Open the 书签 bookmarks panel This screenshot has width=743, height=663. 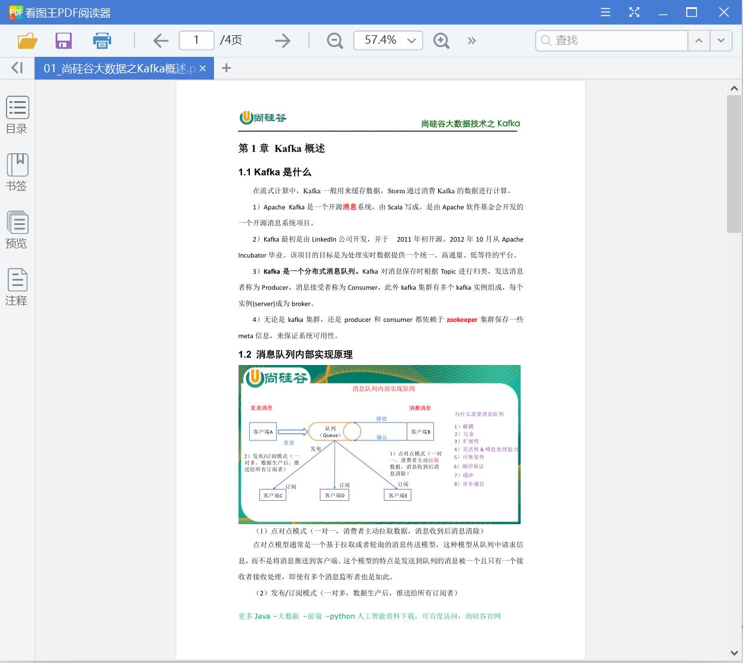click(x=17, y=172)
